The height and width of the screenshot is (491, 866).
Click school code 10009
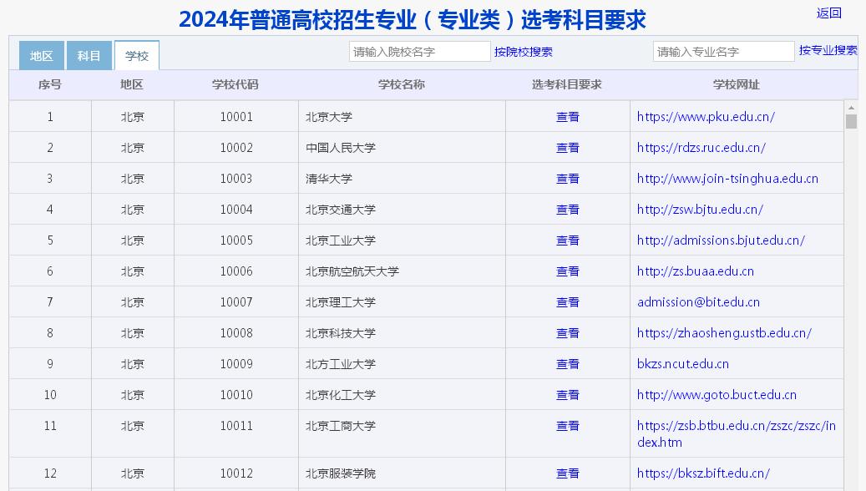click(236, 364)
